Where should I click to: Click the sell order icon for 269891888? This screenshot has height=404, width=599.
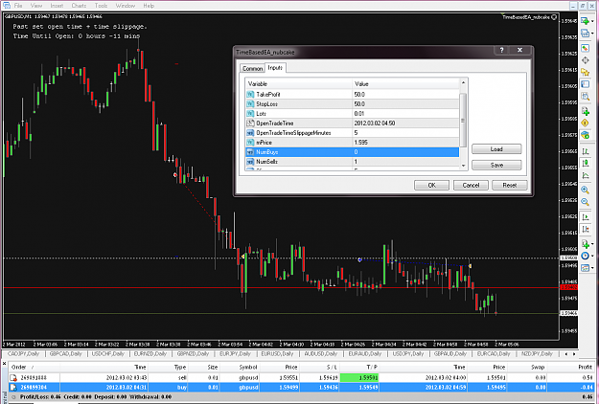(x=13, y=378)
